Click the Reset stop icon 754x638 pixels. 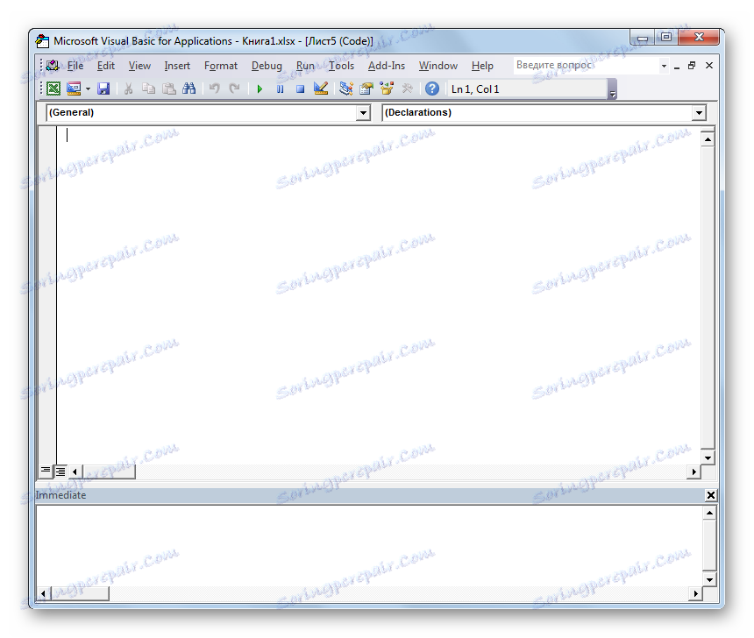[x=300, y=89]
